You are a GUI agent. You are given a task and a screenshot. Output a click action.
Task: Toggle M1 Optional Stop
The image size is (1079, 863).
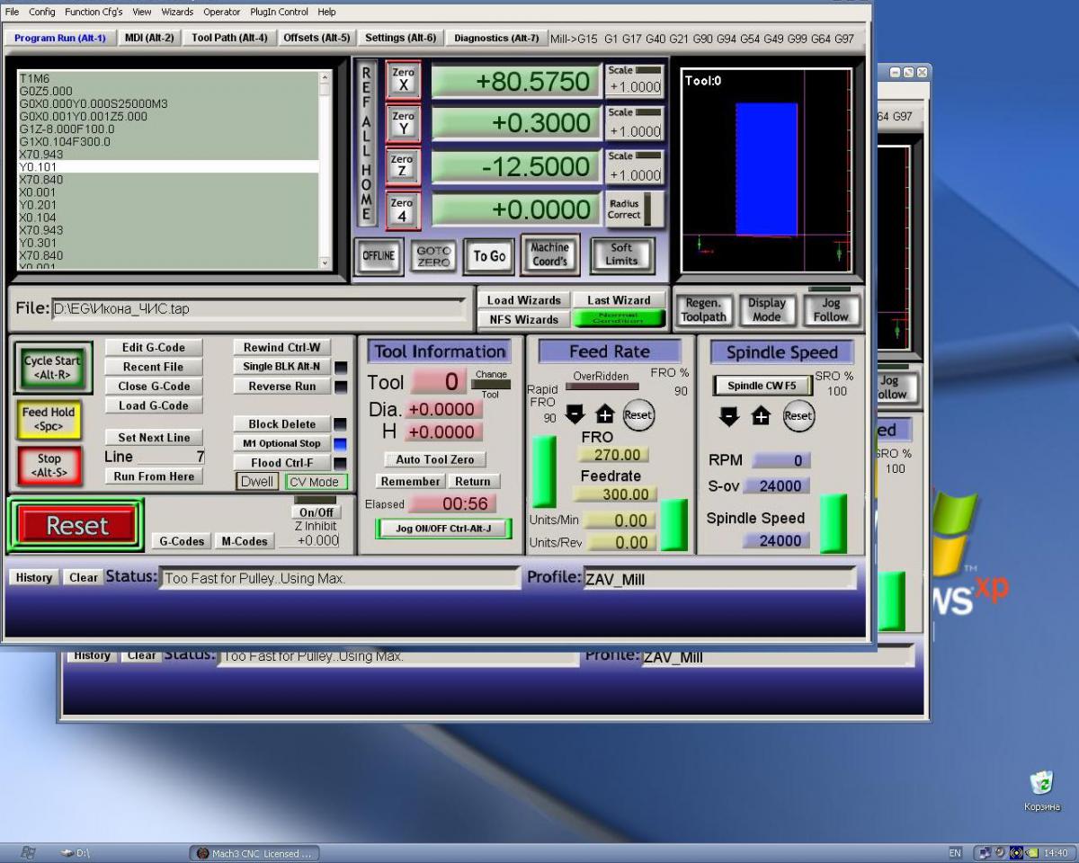coord(281,443)
